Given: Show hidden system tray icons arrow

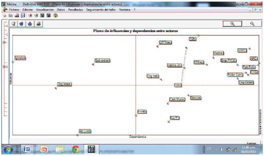Looking at the screenshot, I should [x=216, y=150].
